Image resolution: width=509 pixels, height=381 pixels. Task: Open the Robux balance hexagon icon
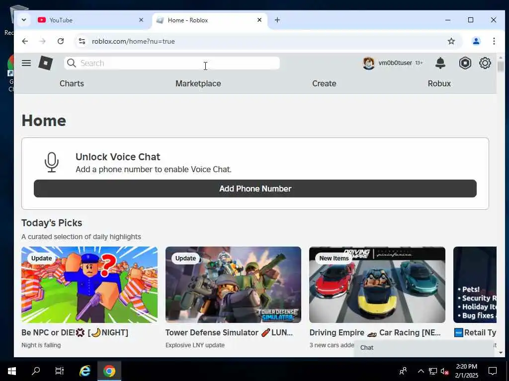(x=465, y=63)
